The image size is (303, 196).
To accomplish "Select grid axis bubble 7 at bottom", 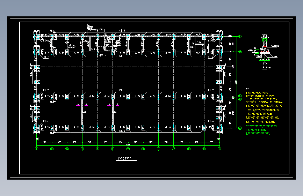I will tap(128, 149).
